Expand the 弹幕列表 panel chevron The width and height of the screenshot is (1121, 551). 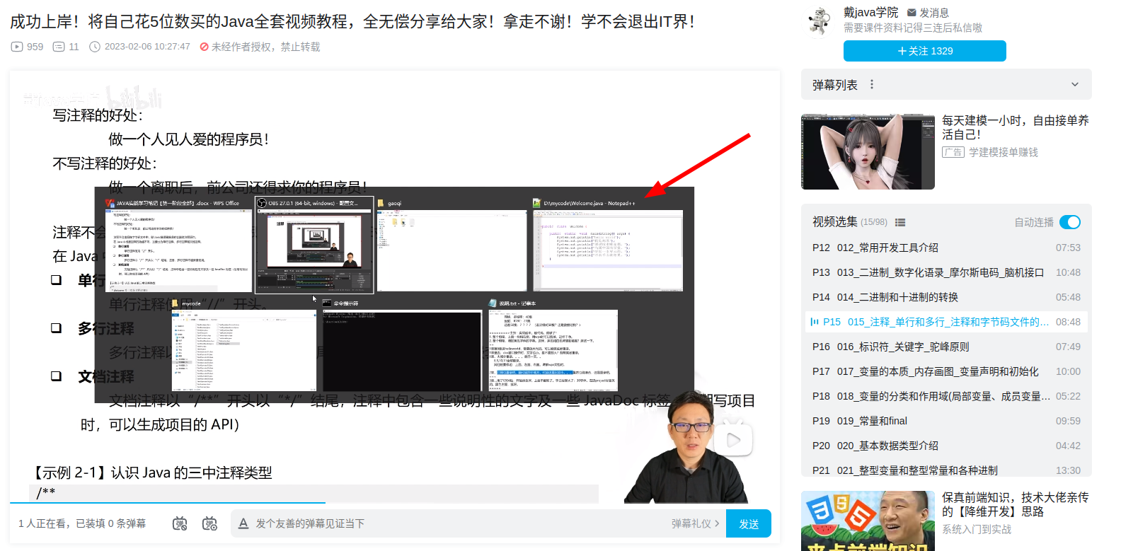click(x=1074, y=84)
